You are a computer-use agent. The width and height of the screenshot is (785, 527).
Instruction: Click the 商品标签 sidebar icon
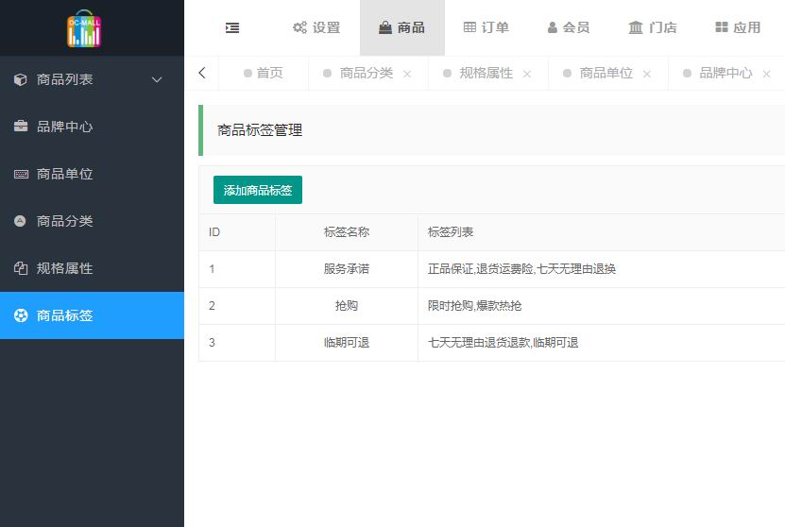tap(21, 315)
